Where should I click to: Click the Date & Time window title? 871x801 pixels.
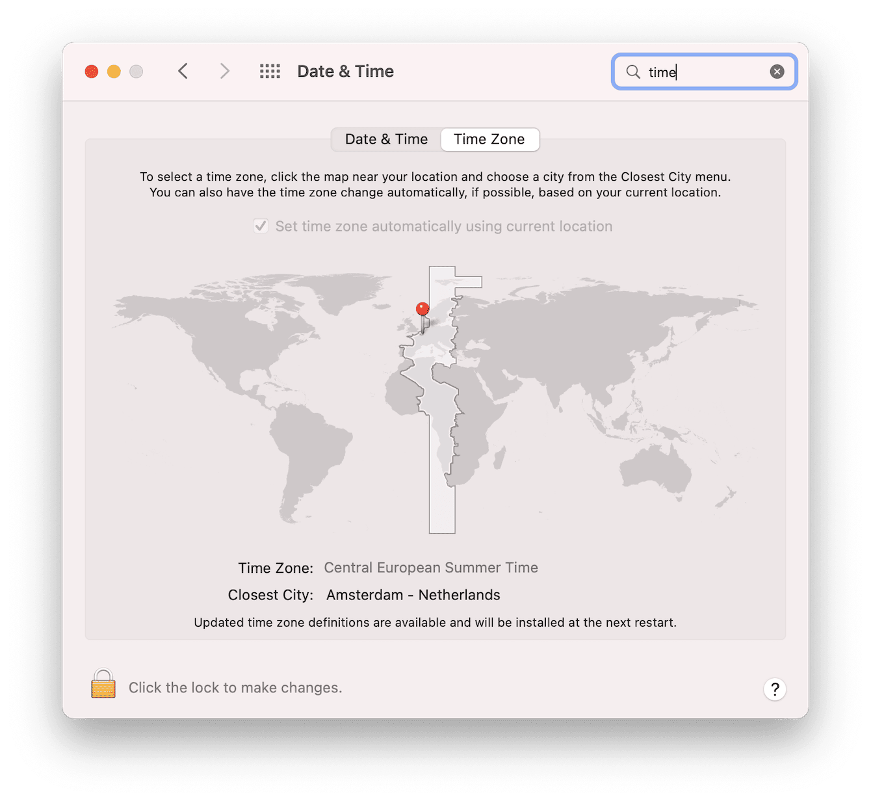point(345,72)
